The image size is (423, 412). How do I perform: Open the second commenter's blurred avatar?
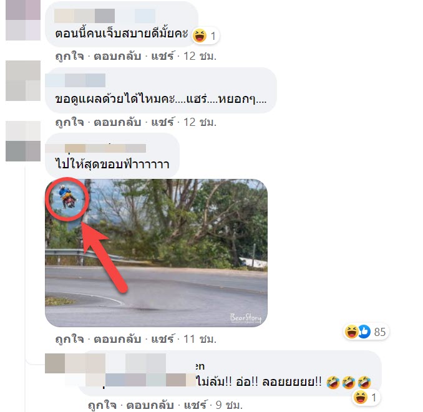click(23, 80)
